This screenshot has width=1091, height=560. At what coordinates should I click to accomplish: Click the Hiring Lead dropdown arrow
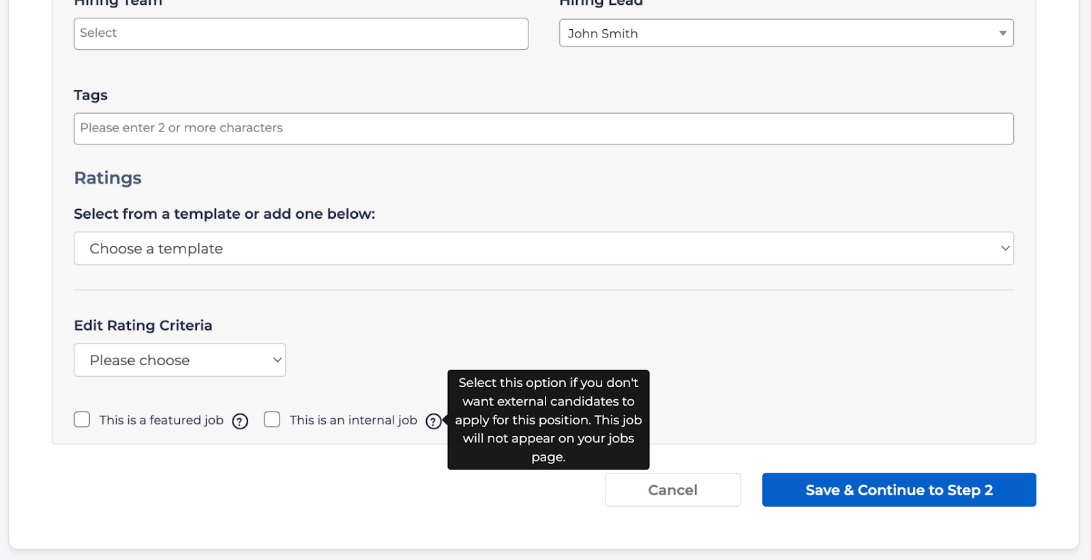(1002, 33)
